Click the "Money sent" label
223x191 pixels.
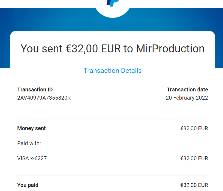point(31,128)
